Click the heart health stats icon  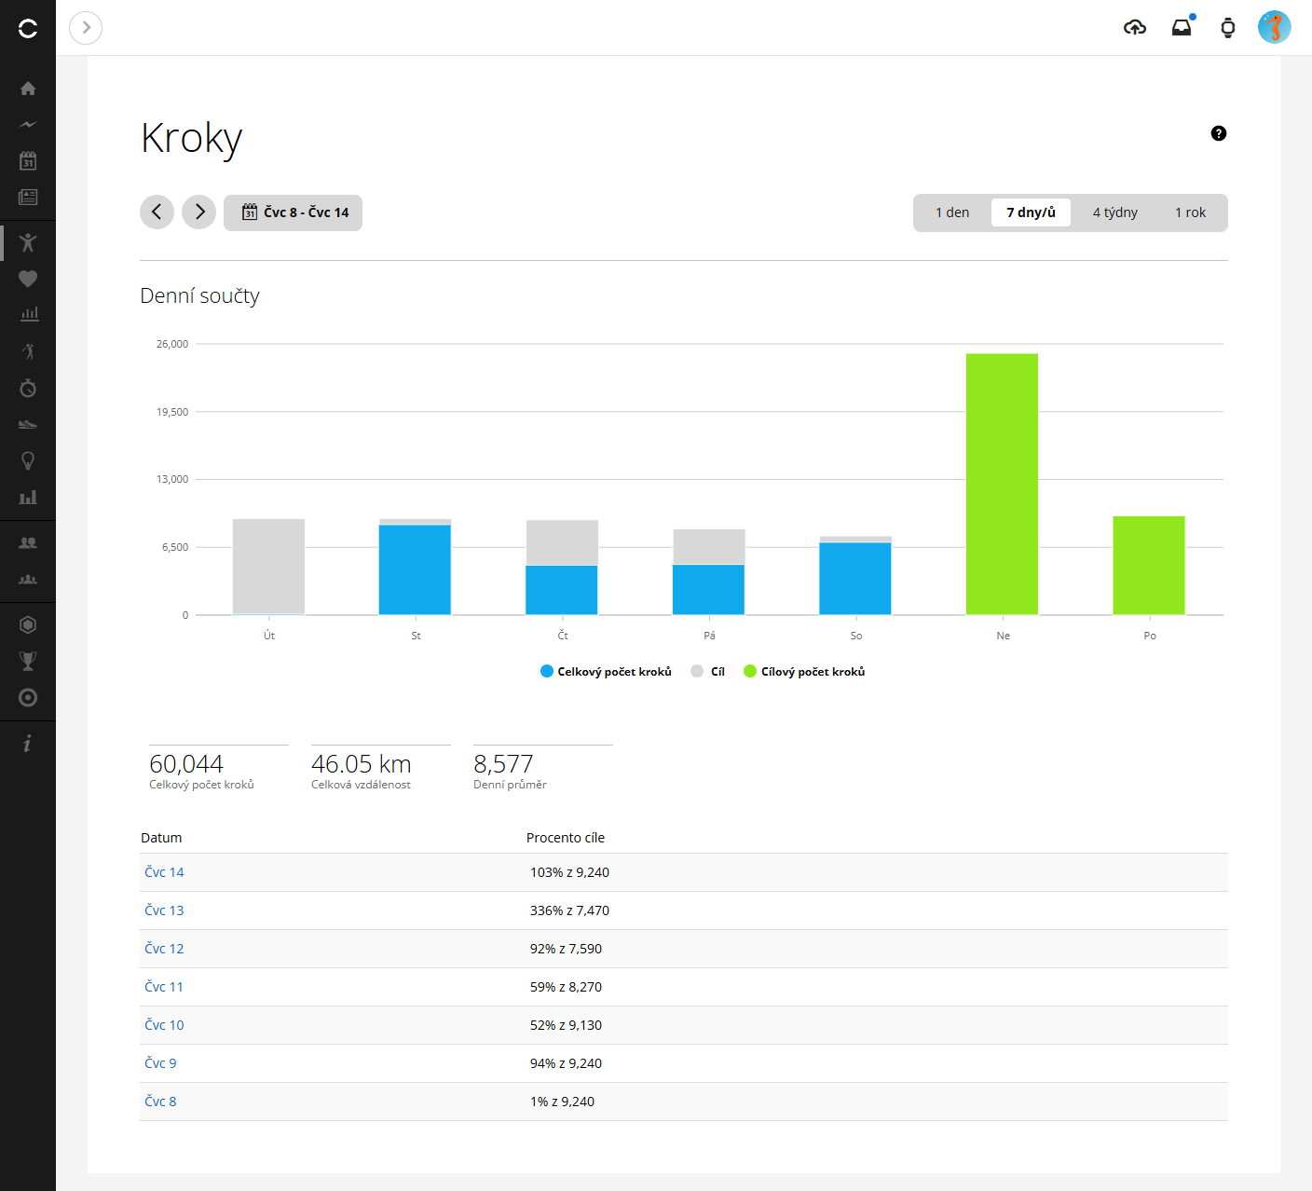[28, 279]
